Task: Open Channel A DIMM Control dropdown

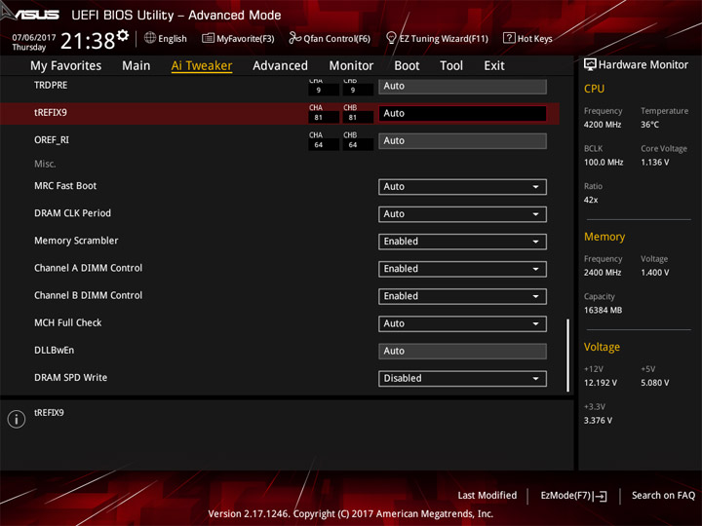Action: click(462, 269)
